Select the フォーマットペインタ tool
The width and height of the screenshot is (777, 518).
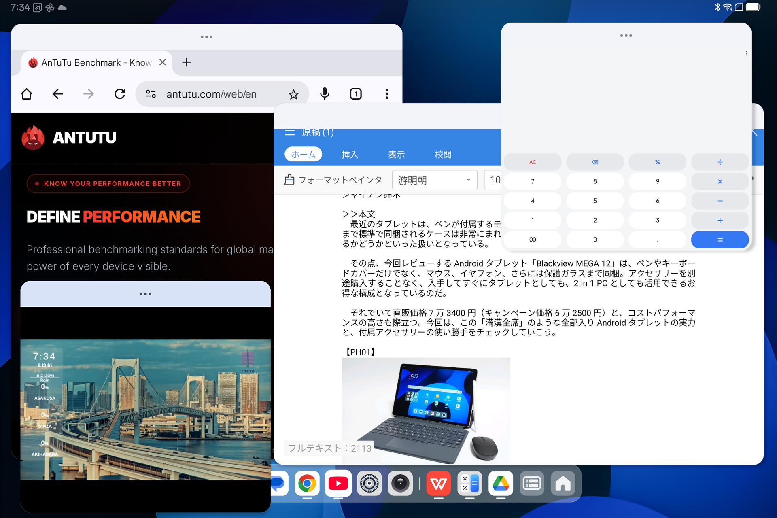[x=333, y=180]
